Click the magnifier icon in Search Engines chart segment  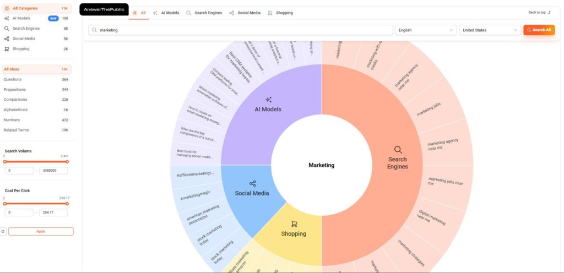(398, 150)
